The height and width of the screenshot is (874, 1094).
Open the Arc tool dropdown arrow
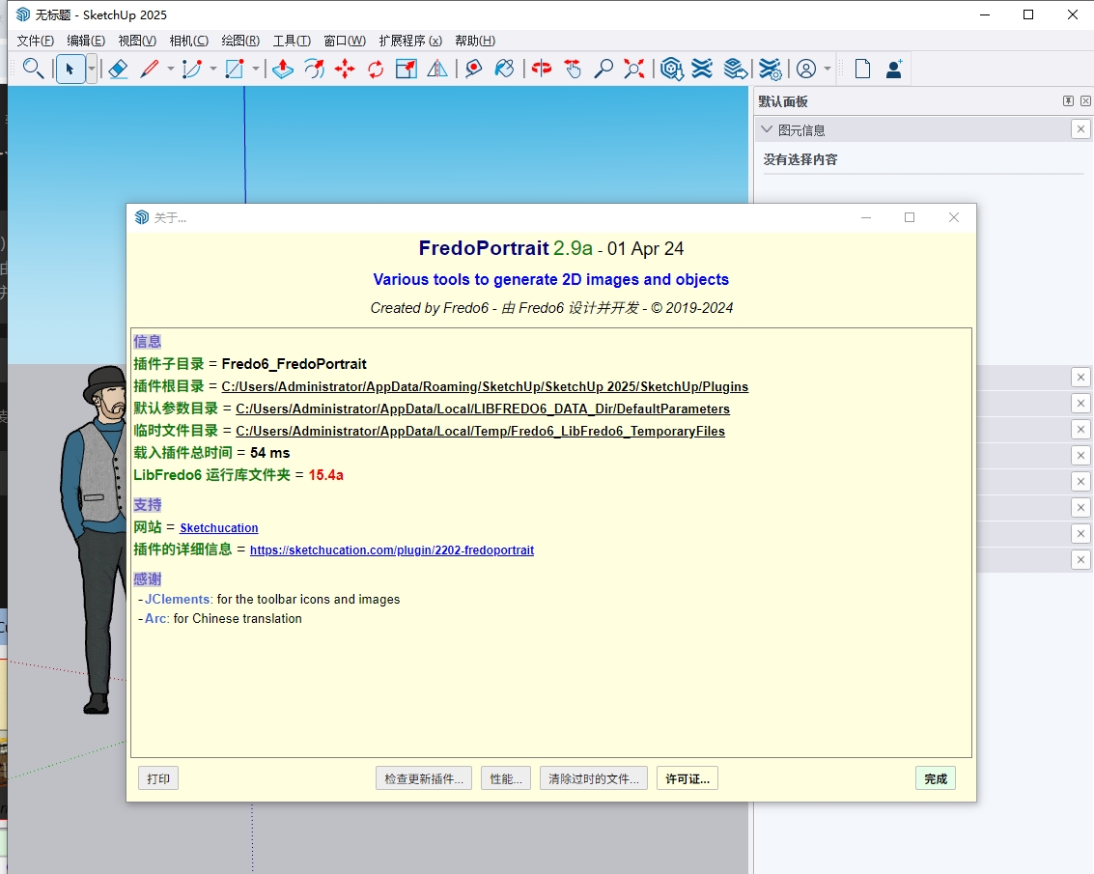coord(213,69)
